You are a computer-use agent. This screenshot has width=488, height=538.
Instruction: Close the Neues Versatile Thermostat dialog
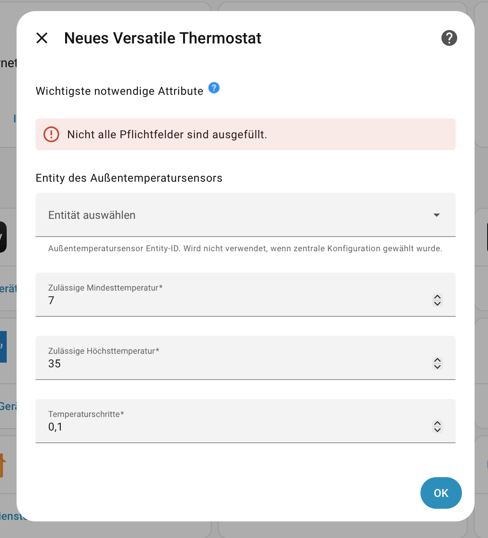click(x=42, y=38)
